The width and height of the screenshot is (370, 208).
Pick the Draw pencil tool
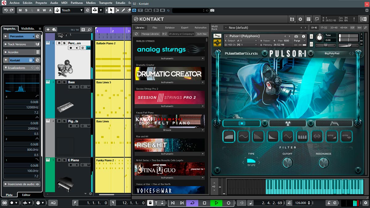123,10
